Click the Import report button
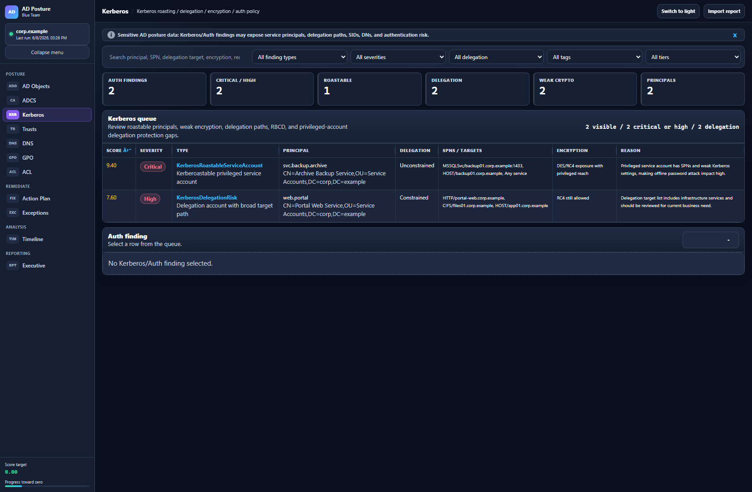Image resolution: width=752 pixels, height=492 pixels. [x=724, y=11]
